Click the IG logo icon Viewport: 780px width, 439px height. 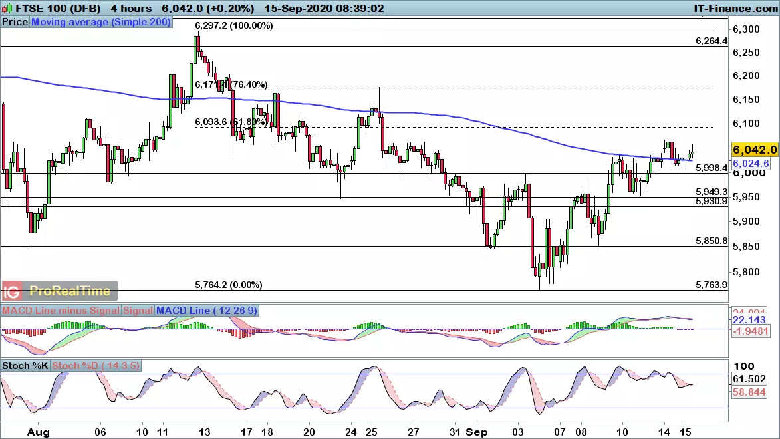[11, 291]
